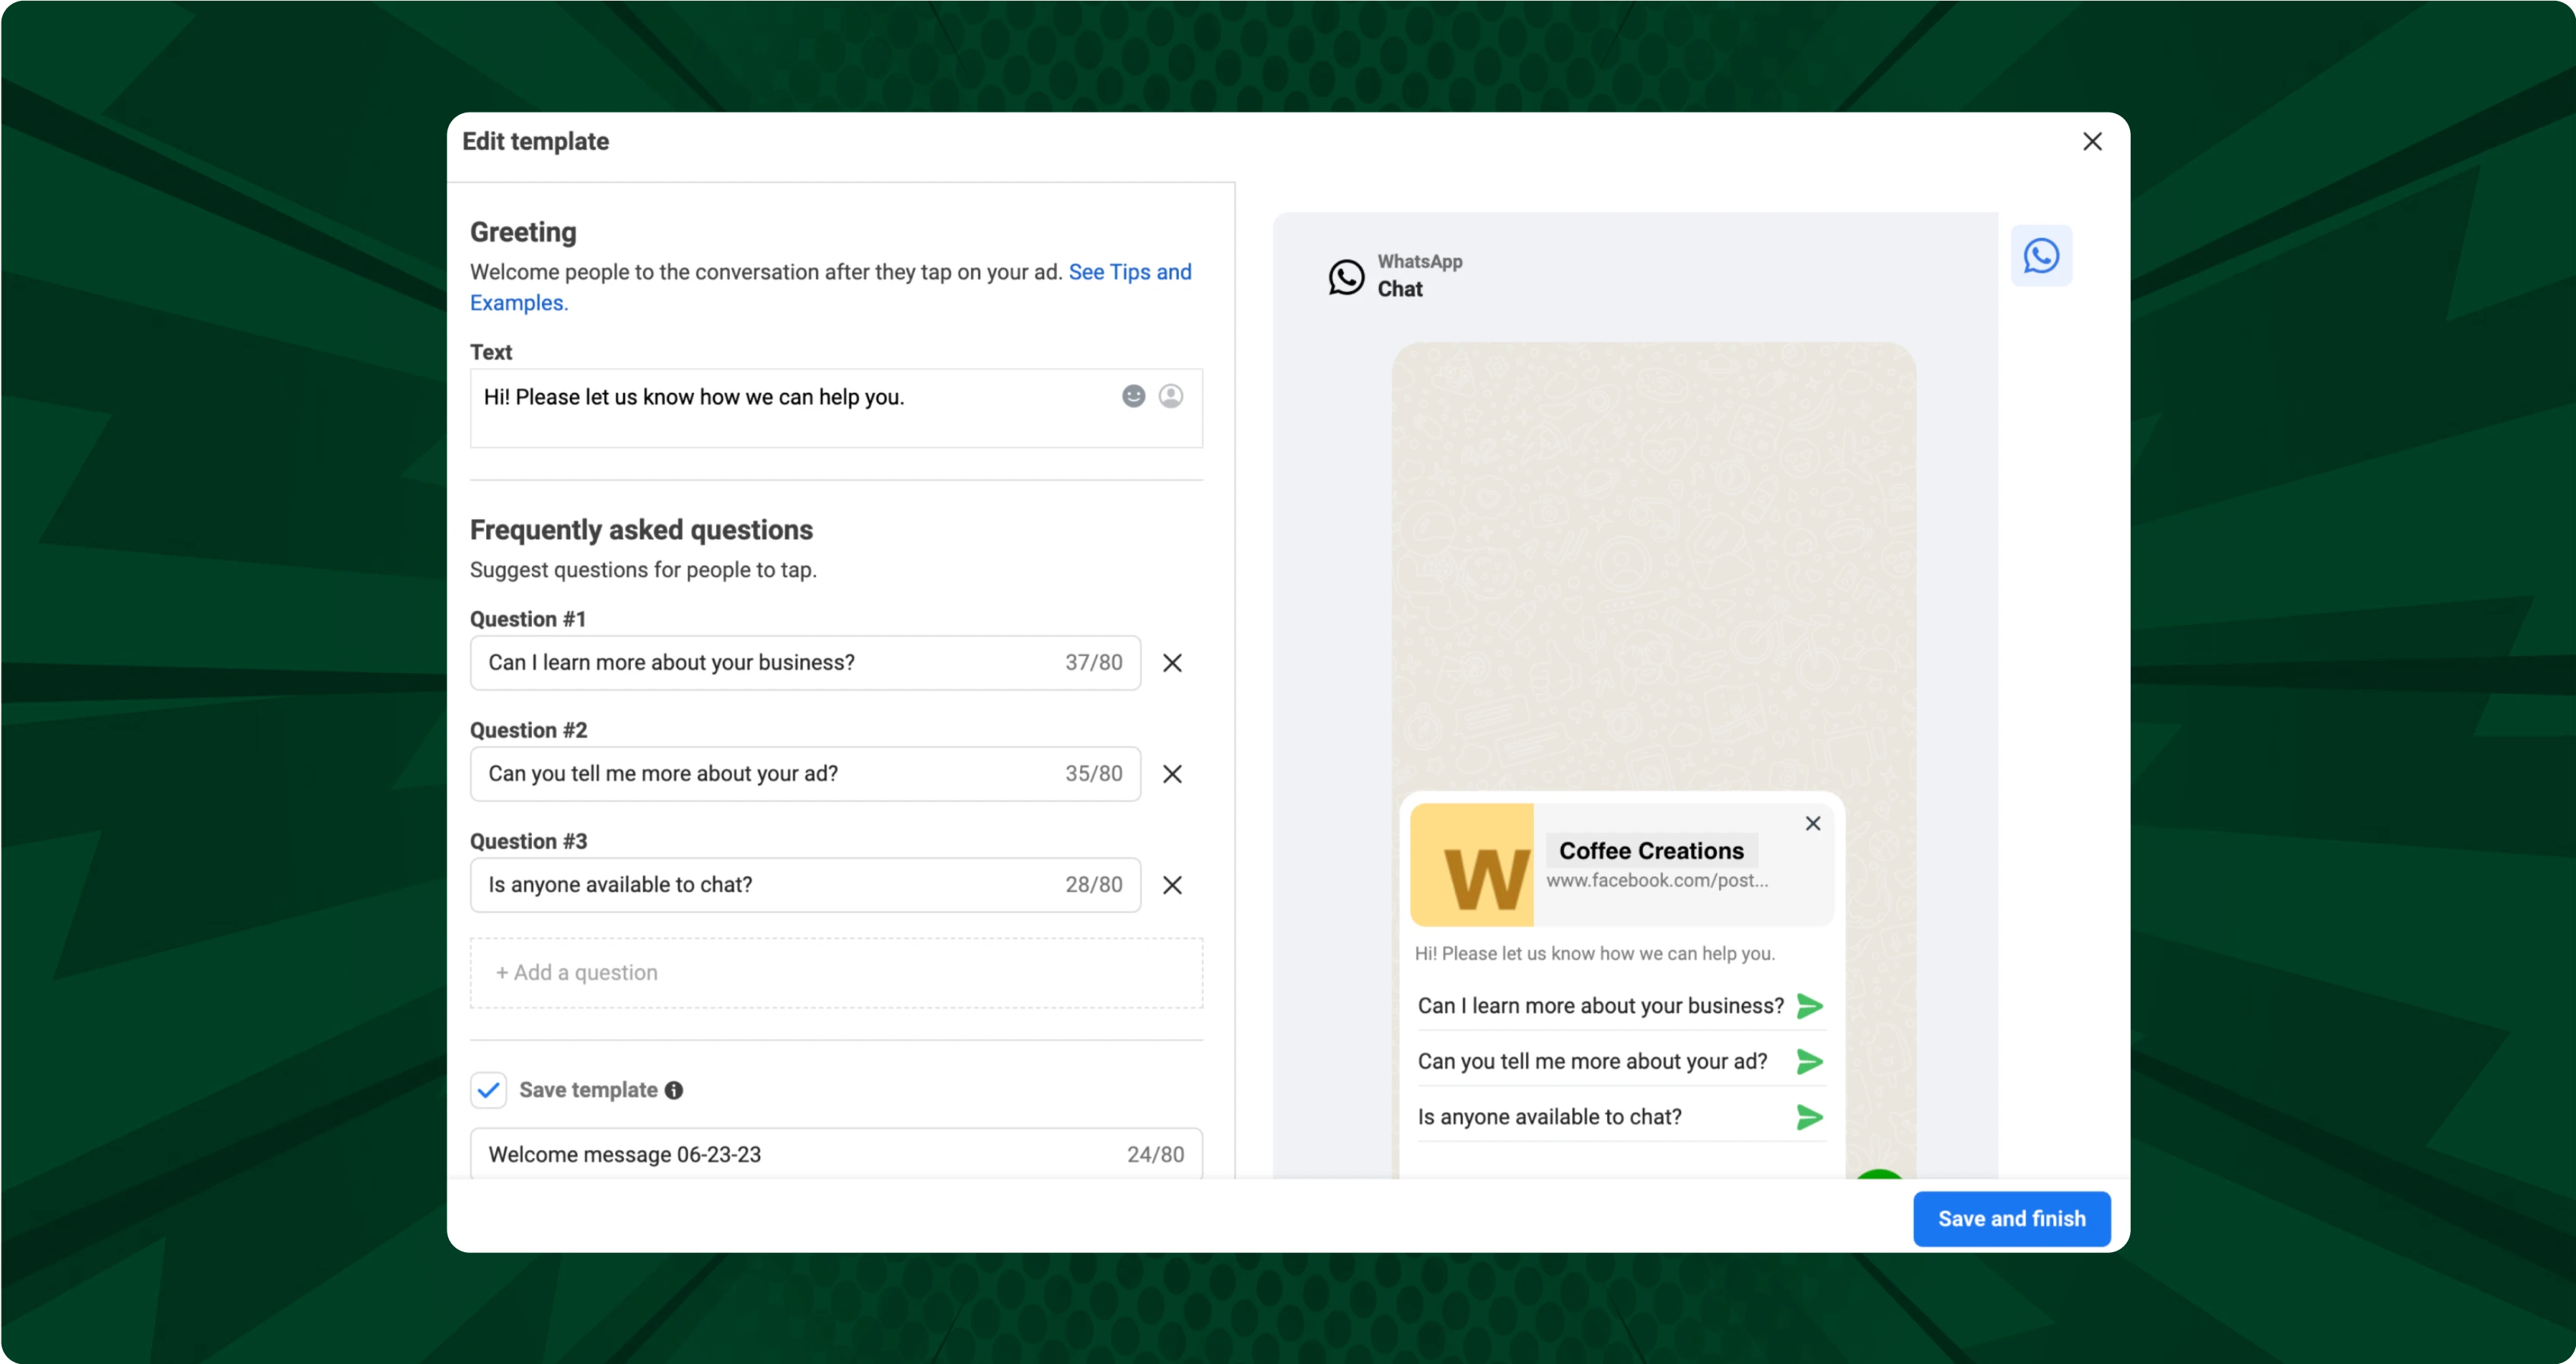
Task: Click the WhatsApp preview icon button
Action: [x=2041, y=255]
